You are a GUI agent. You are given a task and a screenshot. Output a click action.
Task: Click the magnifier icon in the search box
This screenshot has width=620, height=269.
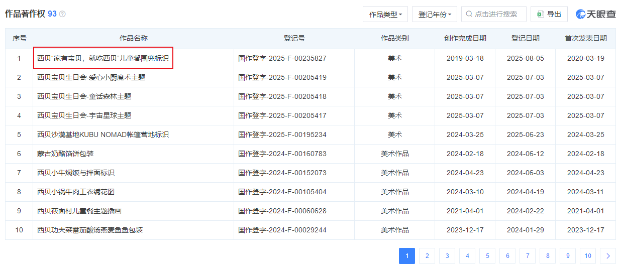[x=469, y=14]
